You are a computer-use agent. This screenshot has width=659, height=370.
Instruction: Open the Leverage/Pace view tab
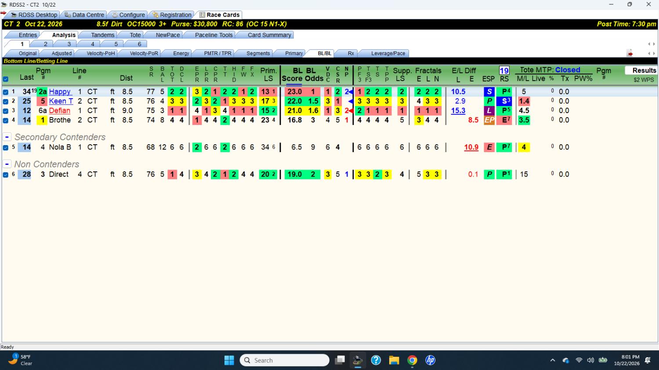[388, 53]
